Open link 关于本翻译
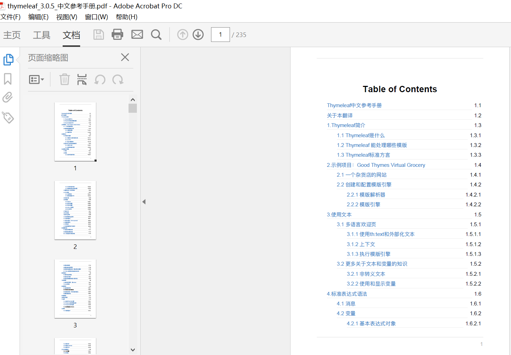Image resolution: width=511 pixels, height=355 pixels. coord(340,116)
